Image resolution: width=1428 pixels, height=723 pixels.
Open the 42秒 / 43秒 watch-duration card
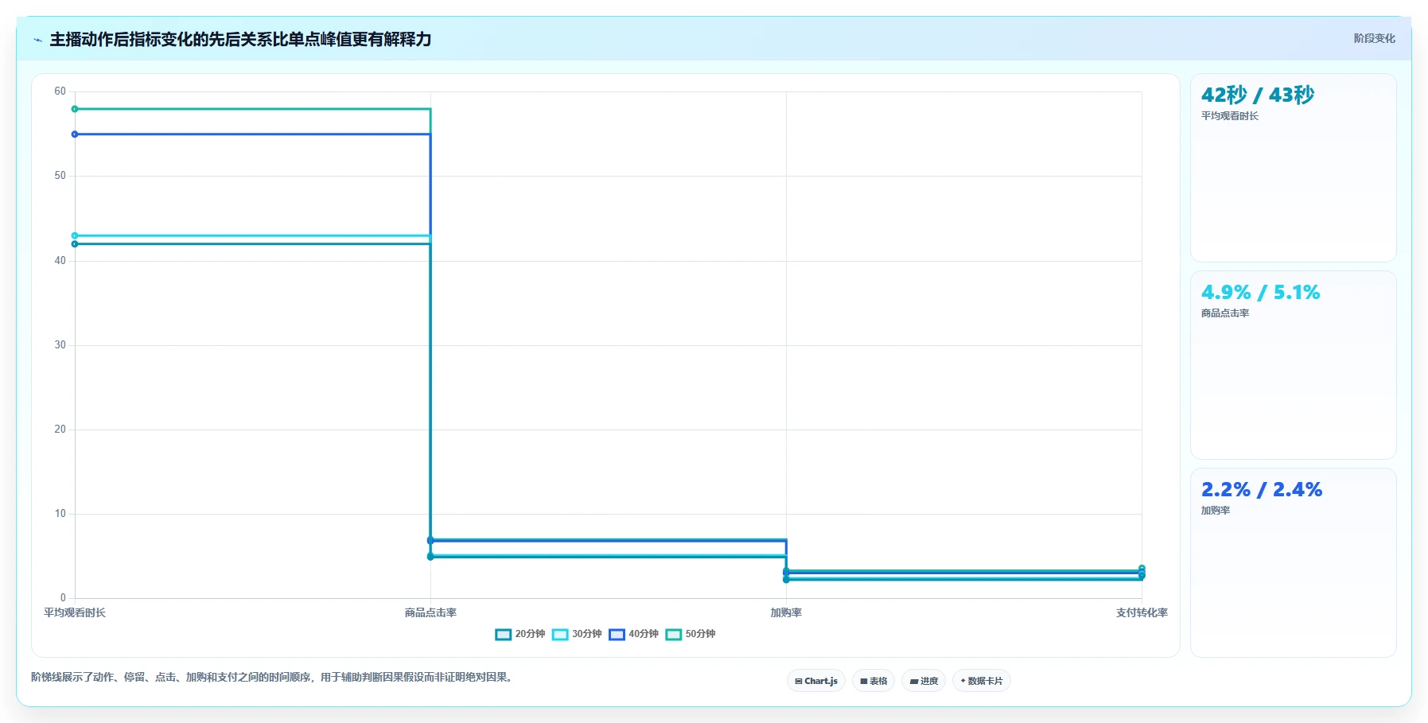(x=1294, y=168)
